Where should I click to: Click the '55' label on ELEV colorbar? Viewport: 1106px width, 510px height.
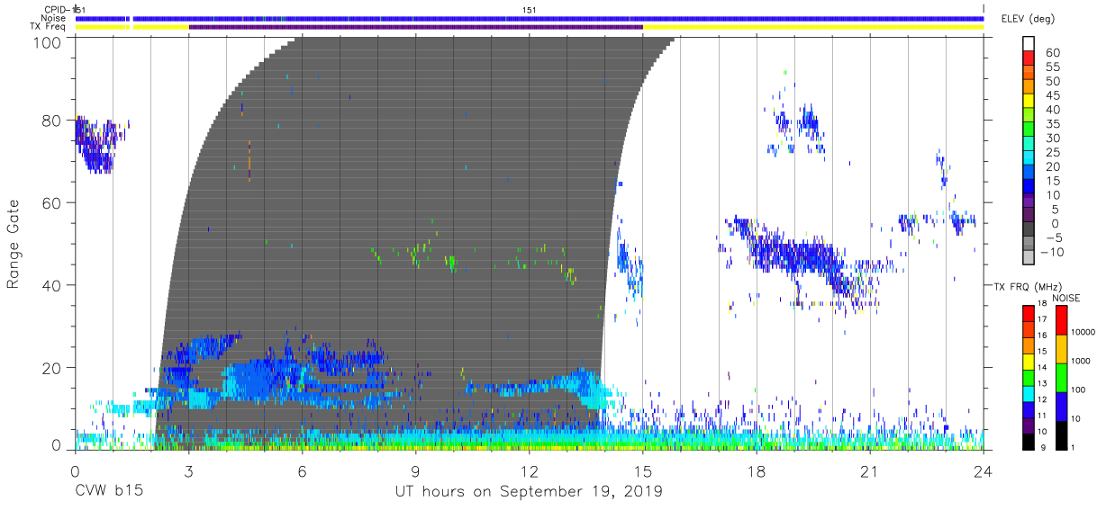pos(1052,67)
